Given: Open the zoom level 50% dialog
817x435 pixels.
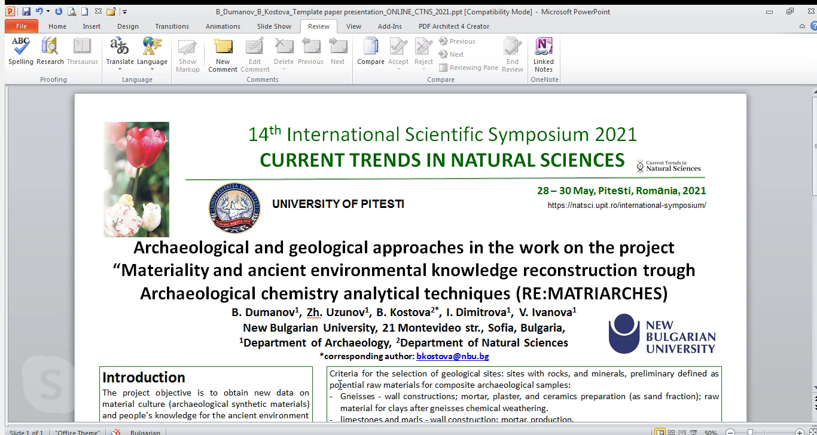Looking at the screenshot, I should click(x=711, y=432).
